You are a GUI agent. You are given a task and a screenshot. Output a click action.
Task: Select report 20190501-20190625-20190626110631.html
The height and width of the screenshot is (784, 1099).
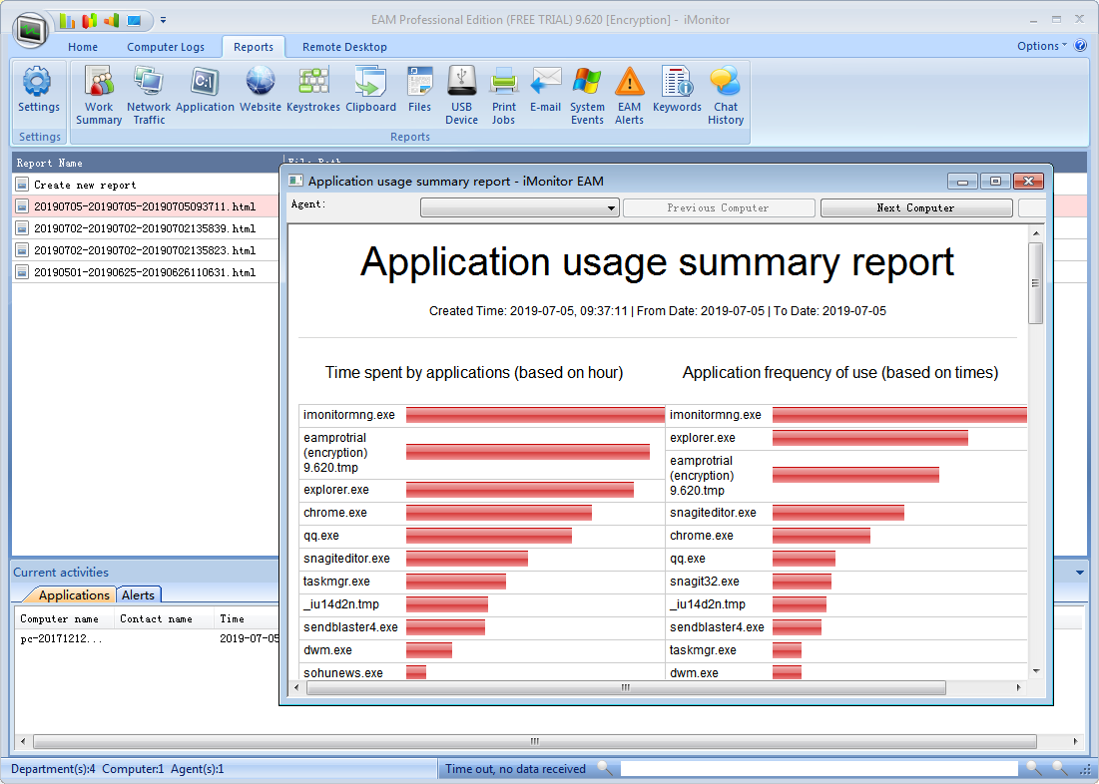(146, 272)
